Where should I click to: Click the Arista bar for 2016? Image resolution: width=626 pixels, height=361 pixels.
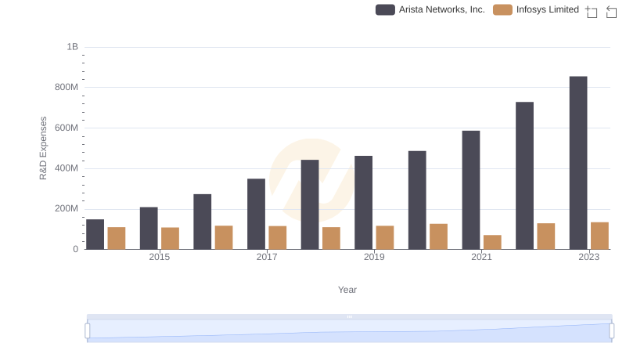[x=203, y=222]
